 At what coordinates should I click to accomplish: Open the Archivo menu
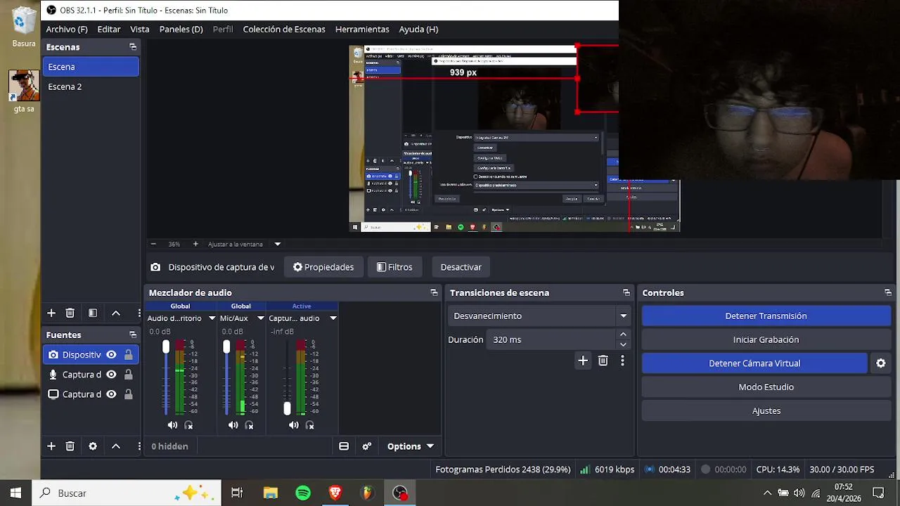(x=67, y=29)
